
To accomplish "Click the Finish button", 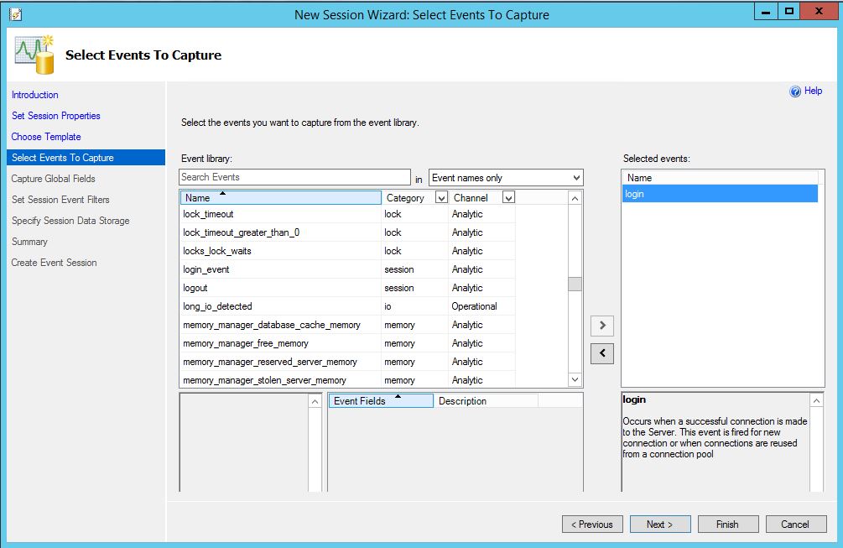I will (x=728, y=525).
